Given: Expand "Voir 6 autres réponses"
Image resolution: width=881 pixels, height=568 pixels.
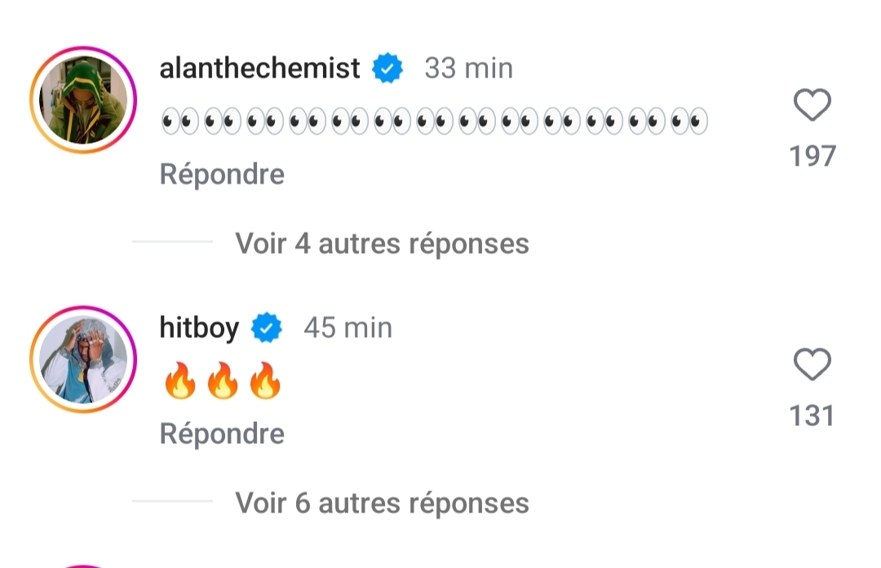Looking at the screenshot, I should point(382,503).
